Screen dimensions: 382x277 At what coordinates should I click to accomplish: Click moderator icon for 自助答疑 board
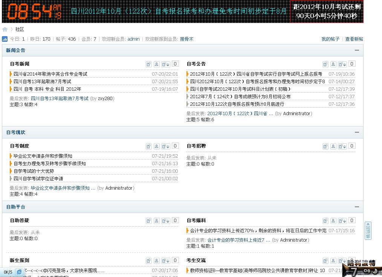click(x=157, y=221)
